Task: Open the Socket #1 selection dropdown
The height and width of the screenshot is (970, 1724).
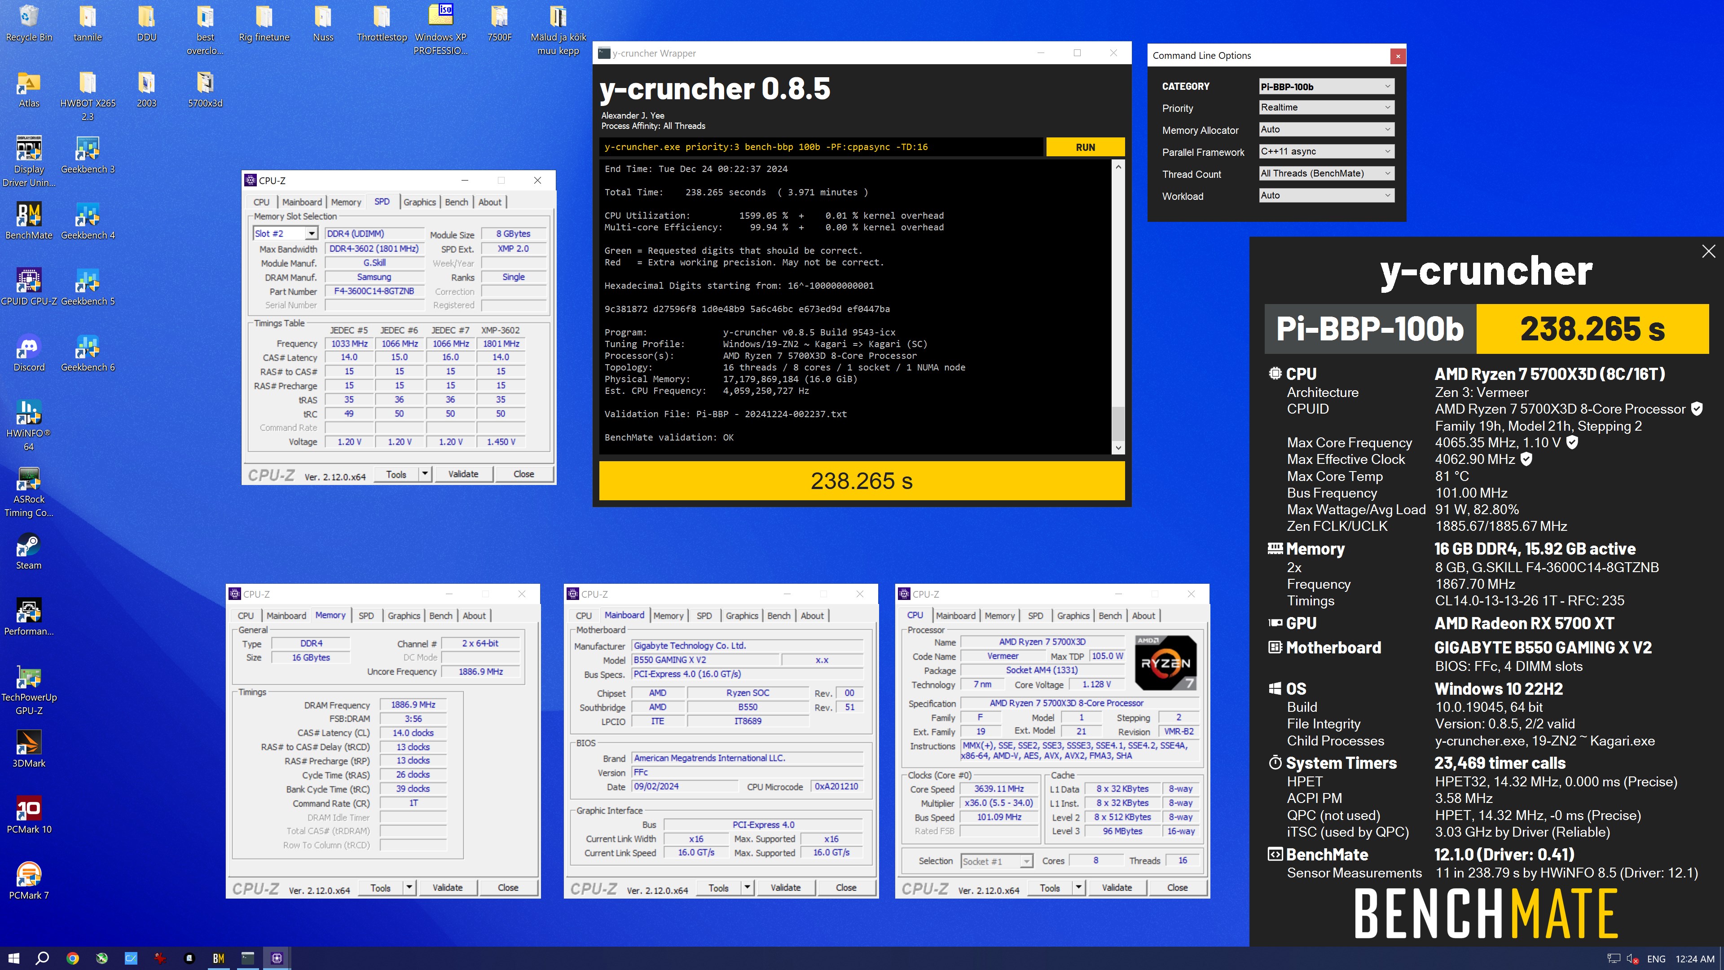Action: 997,862
